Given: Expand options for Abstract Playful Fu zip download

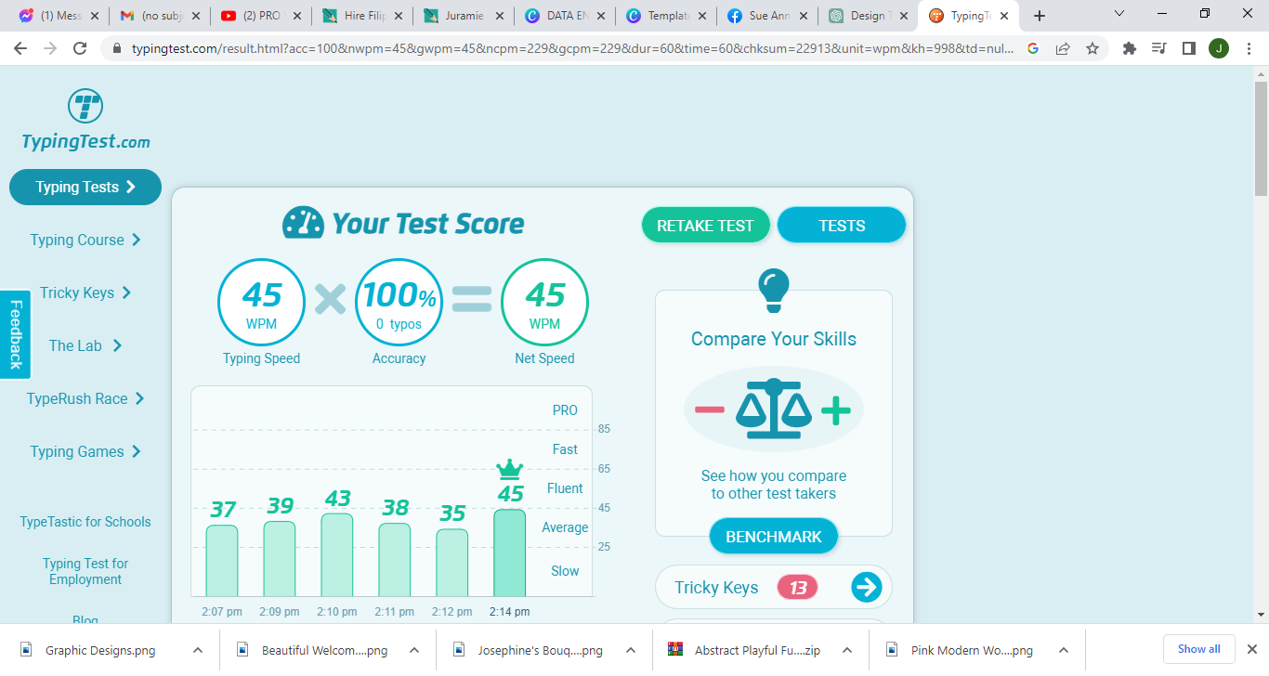Looking at the screenshot, I should point(847,650).
